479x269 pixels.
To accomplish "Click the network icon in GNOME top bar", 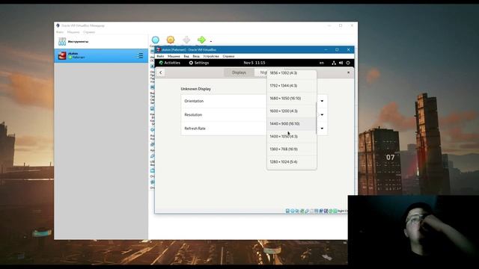I will [x=334, y=63].
